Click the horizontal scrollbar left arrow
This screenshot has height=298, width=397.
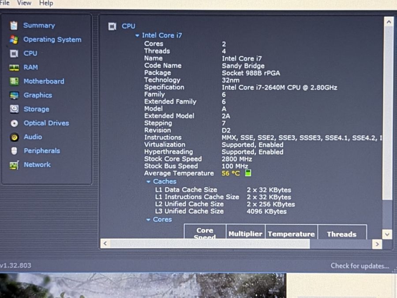tap(105, 244)
